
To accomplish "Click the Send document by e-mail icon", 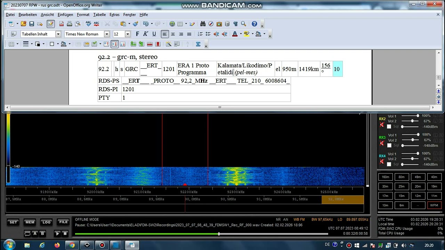I will tap(40, 24).
